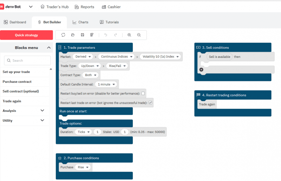Open the Derived market dropdown
Image resolution: width=281 pixels, height=181 pixels.
[83, 56]
